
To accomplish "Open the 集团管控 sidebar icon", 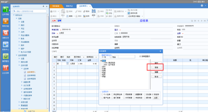I will [6, 56].
